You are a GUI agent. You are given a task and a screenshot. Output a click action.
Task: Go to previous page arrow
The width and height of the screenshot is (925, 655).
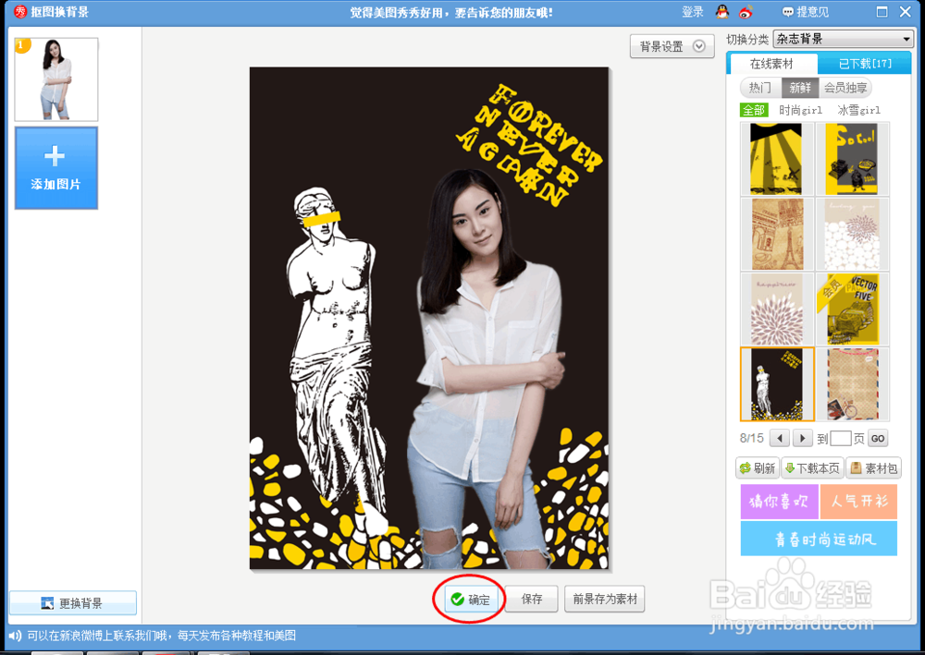(780, 438)
